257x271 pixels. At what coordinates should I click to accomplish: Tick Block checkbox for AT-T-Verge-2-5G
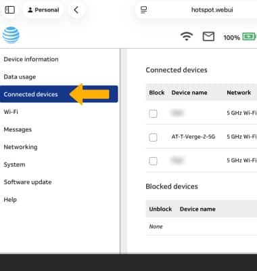click(x=153, y=138)
